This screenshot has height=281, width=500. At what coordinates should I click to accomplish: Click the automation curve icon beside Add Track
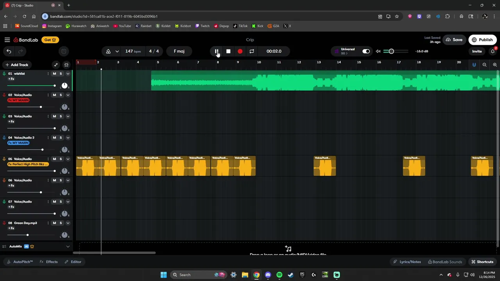coord(56,65)
